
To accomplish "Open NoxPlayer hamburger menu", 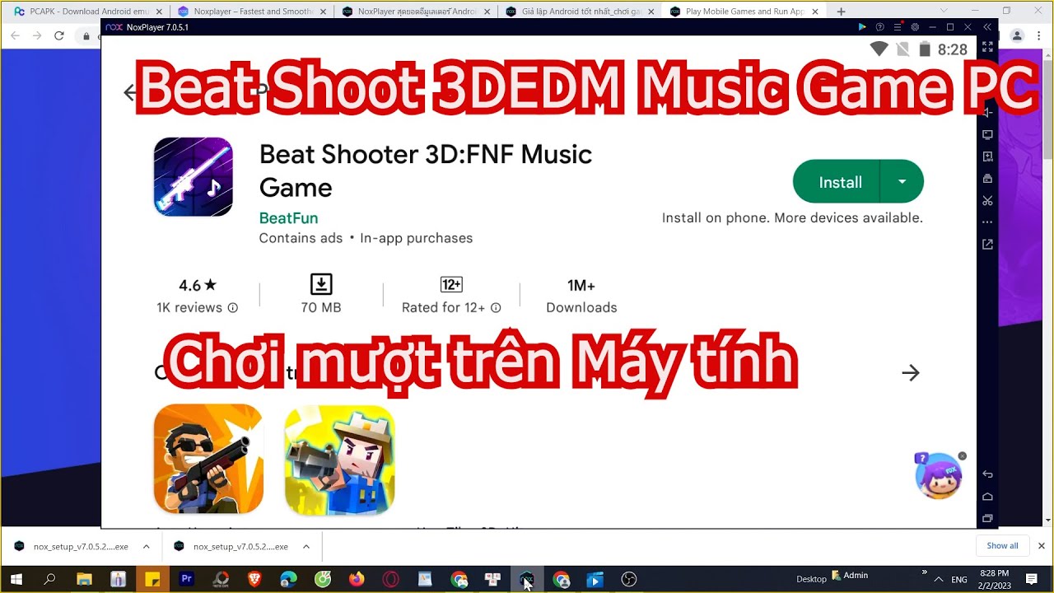I will [898, 27].
